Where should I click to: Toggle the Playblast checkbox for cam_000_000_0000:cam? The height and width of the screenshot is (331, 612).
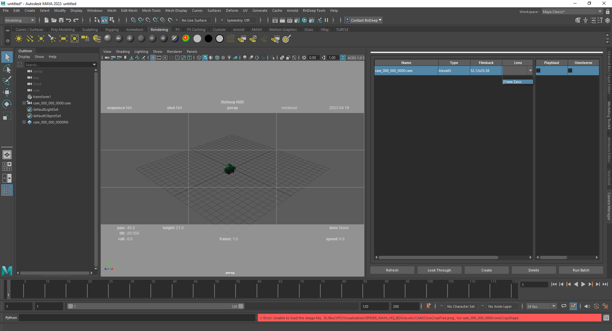(538, 71)
